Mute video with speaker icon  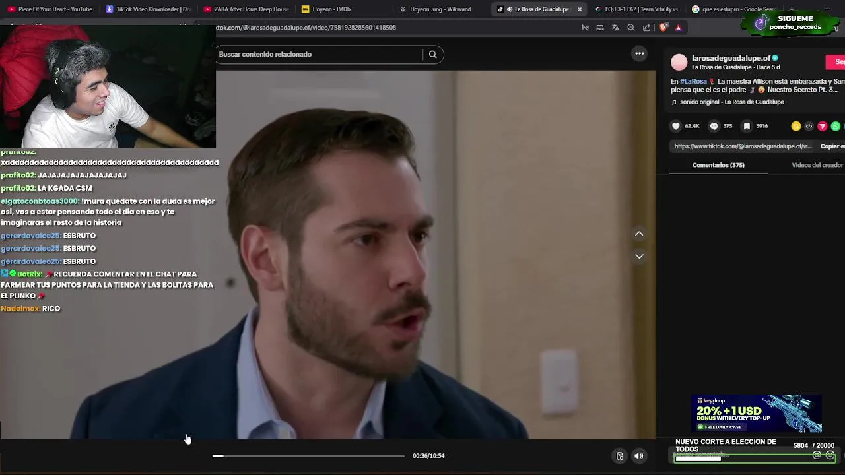click(638, 456)
